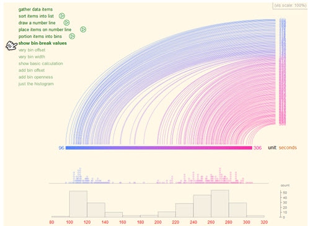310x226 pixels.
Task: Click histogram bar between 240 and 260
Action: click(202, 206)
